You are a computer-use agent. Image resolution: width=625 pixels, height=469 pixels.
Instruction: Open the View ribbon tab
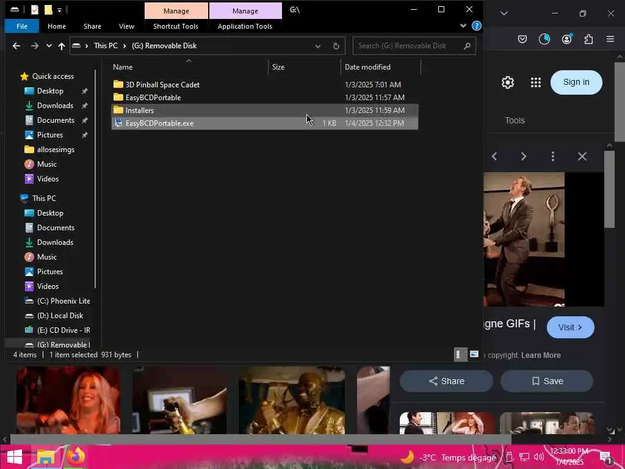pyautogui.click(x=126, y=26)
